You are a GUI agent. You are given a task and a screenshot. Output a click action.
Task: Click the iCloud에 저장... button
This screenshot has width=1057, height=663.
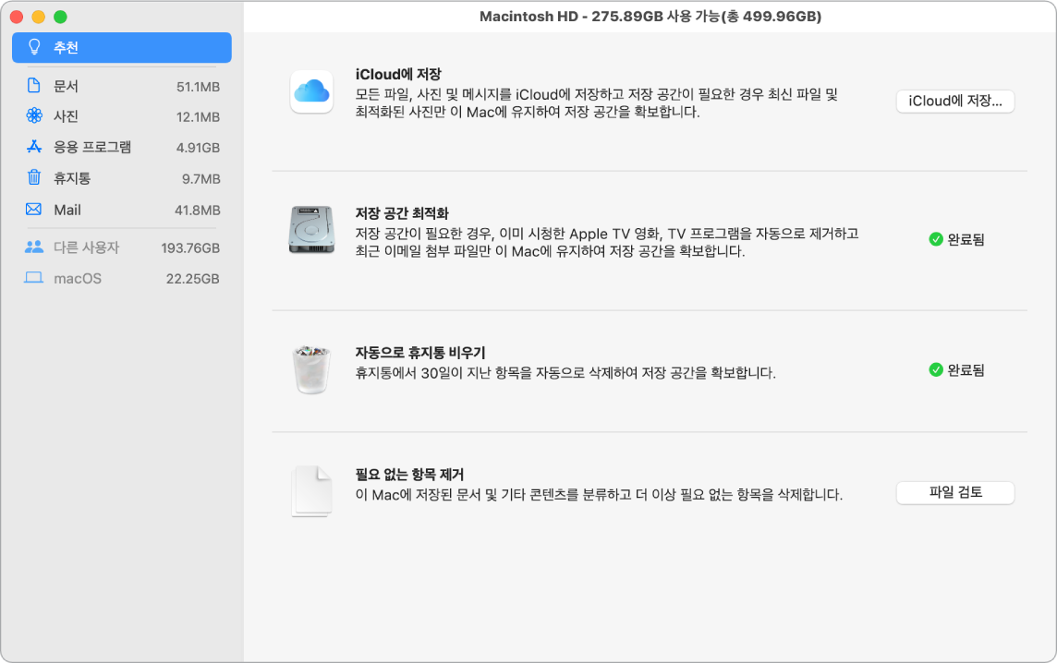click(955, 101)
